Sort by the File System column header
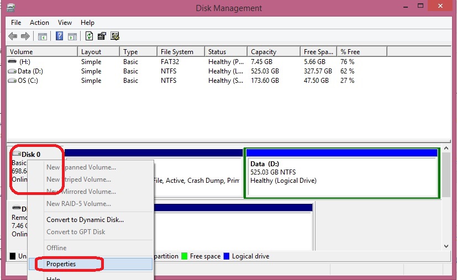 coord(177,52)
